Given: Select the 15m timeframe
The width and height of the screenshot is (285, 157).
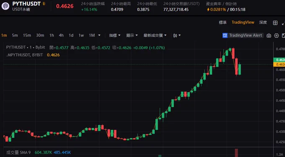Looking at the screenshot, I should (x=27, y=36).
